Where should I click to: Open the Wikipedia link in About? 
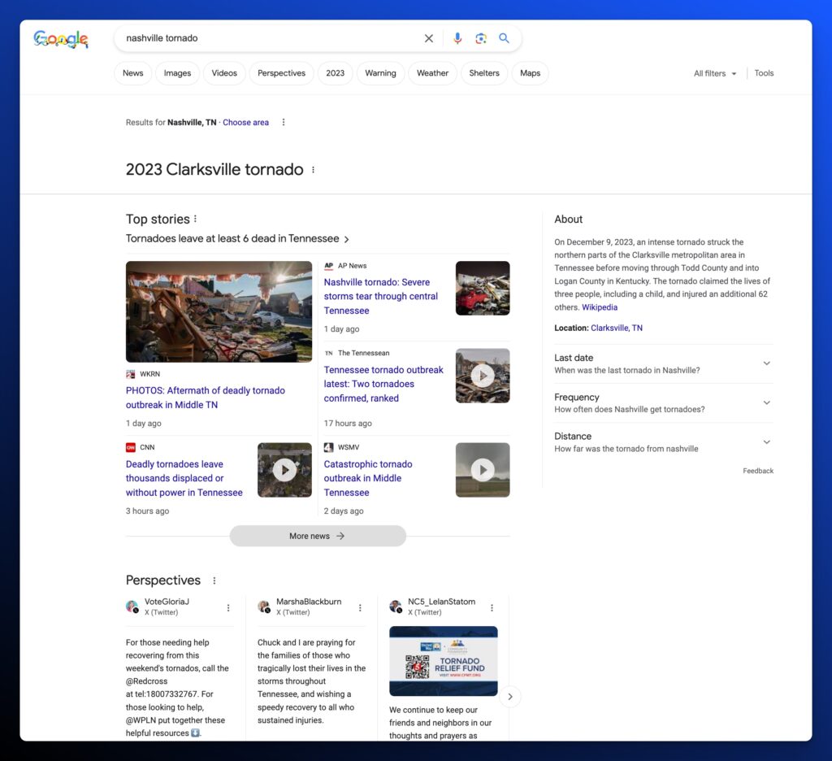600,307
